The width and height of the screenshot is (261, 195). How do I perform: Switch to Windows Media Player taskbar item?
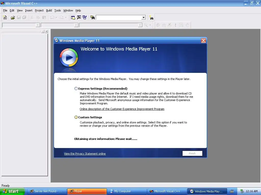pyautogui.click(x=207, y=191)
